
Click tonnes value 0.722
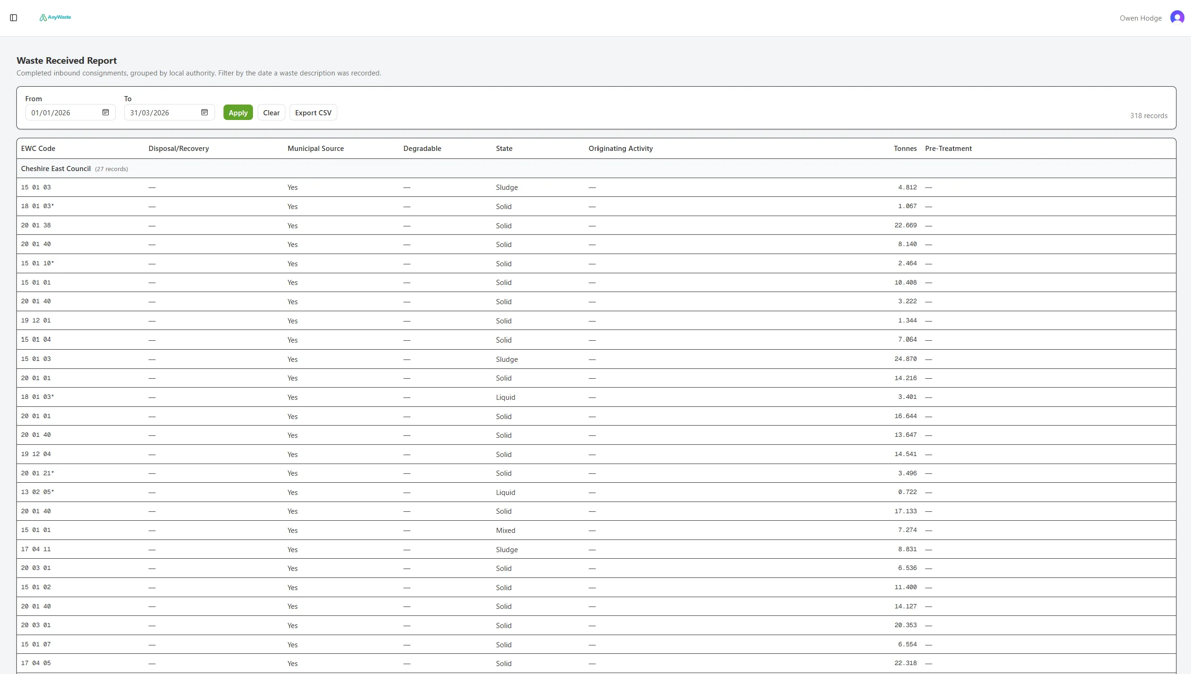pos(907,492)
